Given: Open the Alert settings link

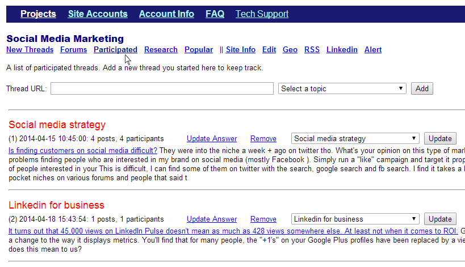Looking at the screenshot, I should coord(373,50).
